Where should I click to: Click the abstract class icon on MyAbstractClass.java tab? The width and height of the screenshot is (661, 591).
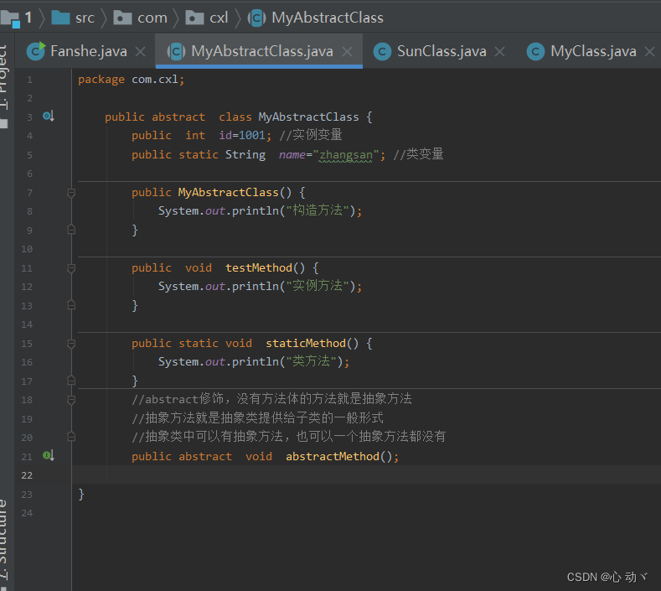176,52
